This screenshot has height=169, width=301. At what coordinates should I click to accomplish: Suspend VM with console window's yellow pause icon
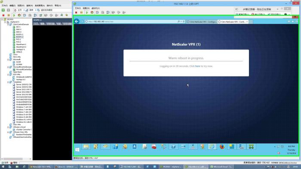pyautogui.click(x=81, y=12)
